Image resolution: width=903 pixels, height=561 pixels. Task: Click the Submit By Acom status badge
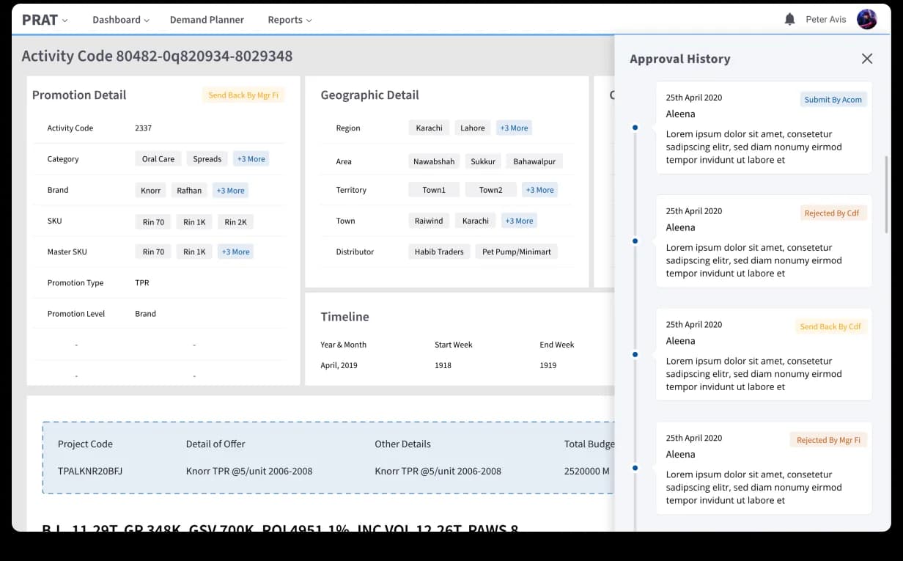pyautogui.click(x=833, y=100)
